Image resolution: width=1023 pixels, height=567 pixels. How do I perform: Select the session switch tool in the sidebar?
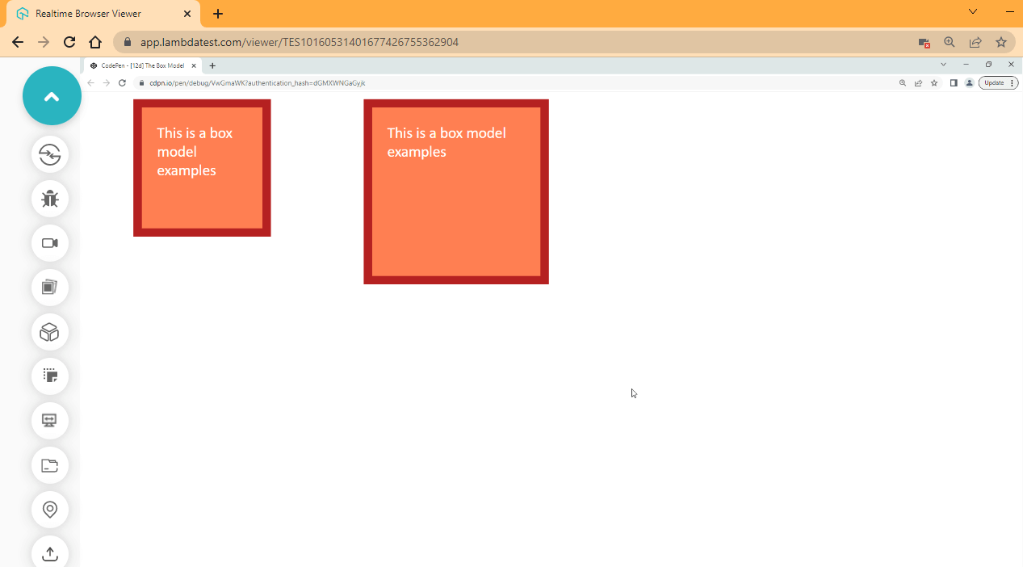click(x=50, y=155)
